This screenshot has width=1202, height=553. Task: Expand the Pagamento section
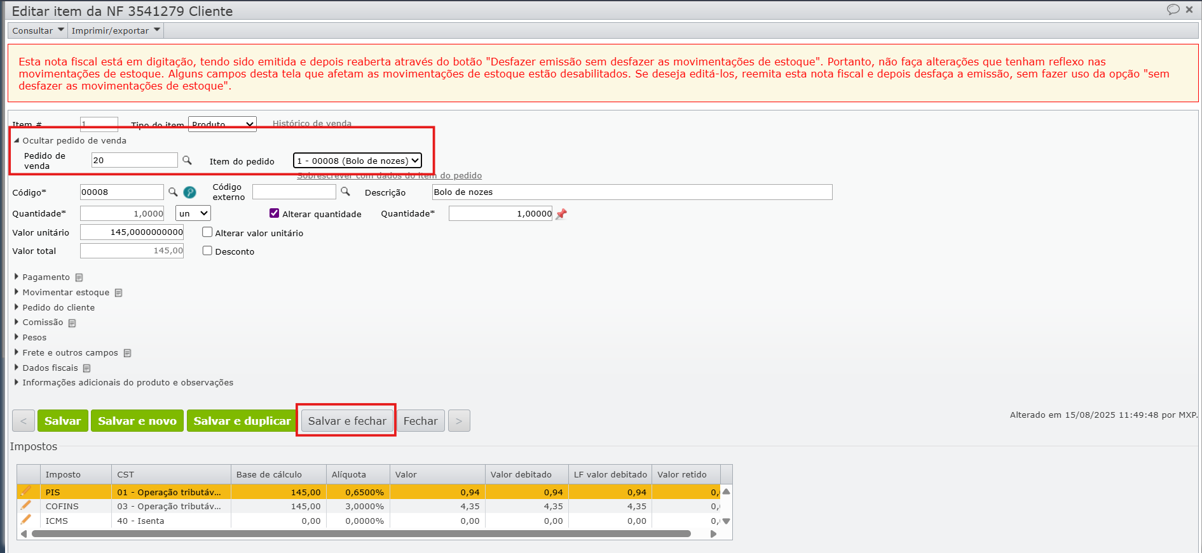pyautogui.click(x=42, y=277)
